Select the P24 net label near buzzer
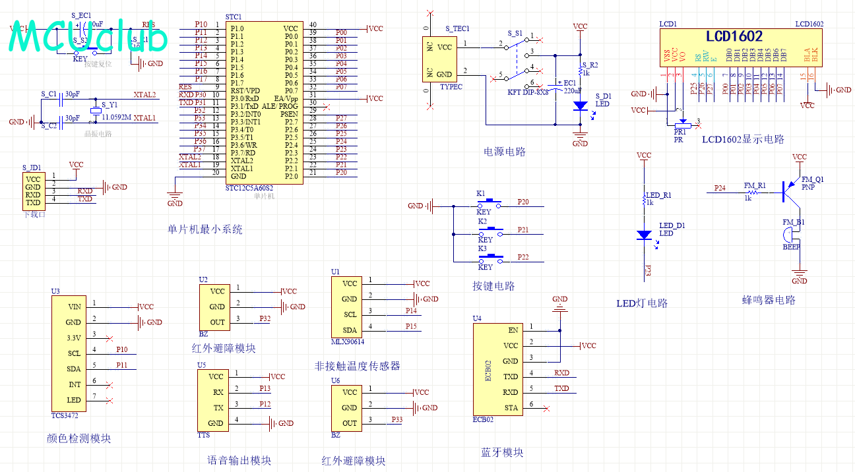The height and width of the screenshot is (472, 855). 720,188
